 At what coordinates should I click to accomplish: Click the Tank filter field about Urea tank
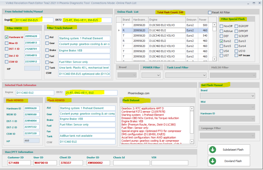pyautogui.click(x=84, y=68)
